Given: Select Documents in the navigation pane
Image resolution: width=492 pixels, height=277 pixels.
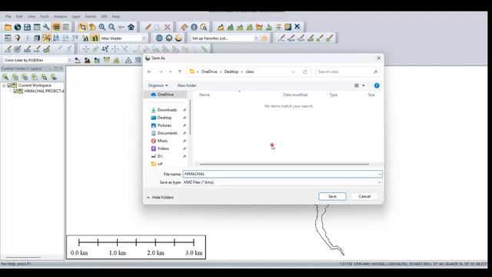Looking at the screenshot, I should [168, 133].
